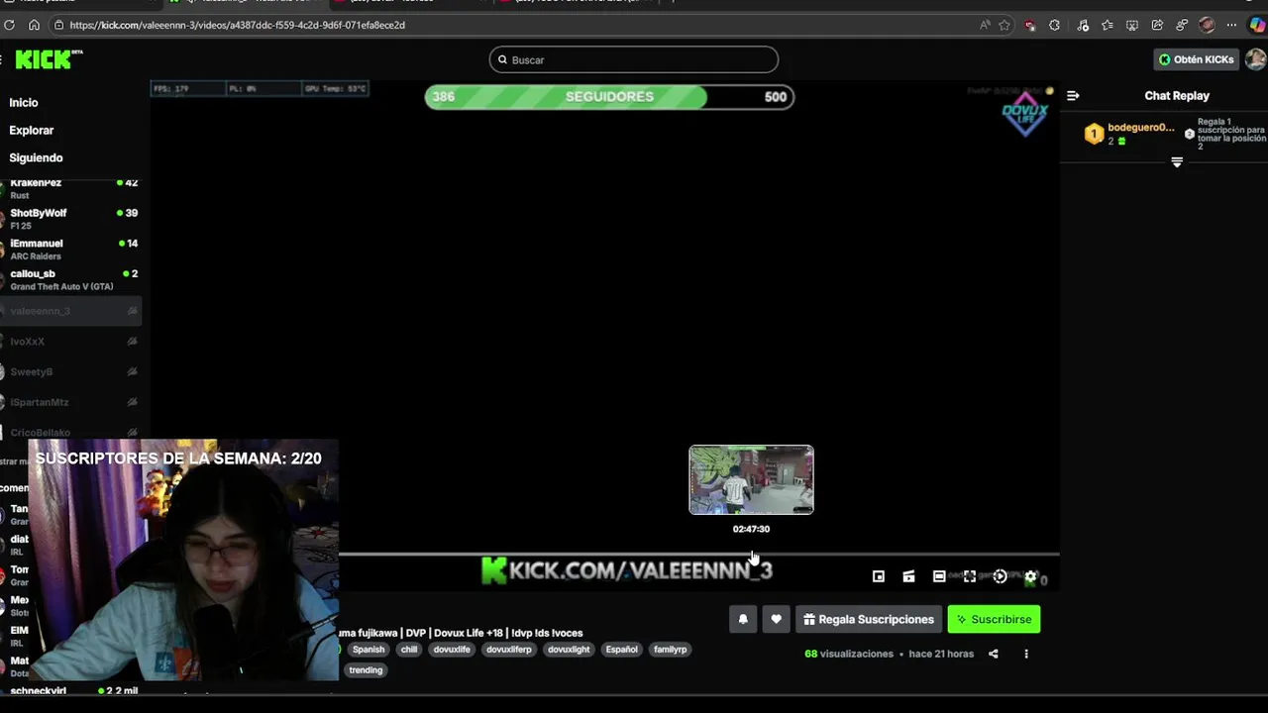Open valeeennn_3 offline channel
This screenshot has height=713, width=1268.
pyautogui.click(x=71, y=311)
